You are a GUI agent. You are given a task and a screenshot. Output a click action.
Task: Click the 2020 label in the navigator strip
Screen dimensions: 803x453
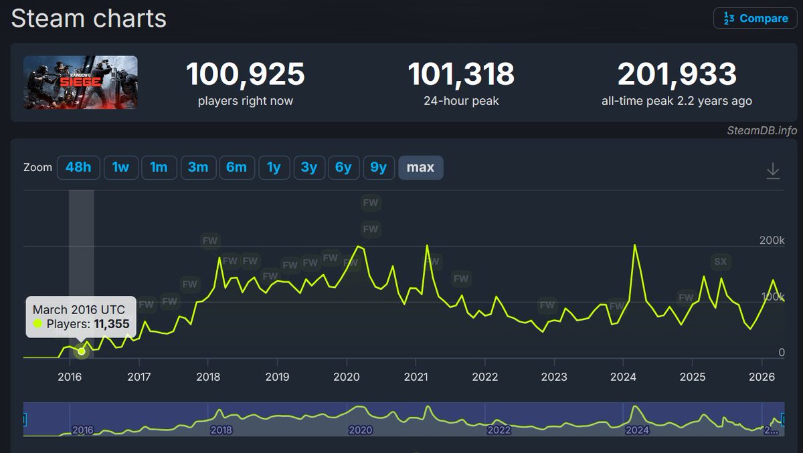coord(360,430)
